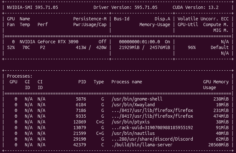This screenshot has height=153, width=236.
Task: Select the bus ID 00000000:01:00.0
Action: pos(139,42)
